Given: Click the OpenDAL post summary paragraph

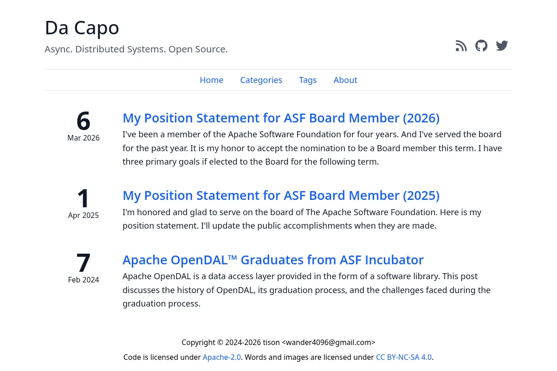Looking at the screenshot, I should [307, 290].
